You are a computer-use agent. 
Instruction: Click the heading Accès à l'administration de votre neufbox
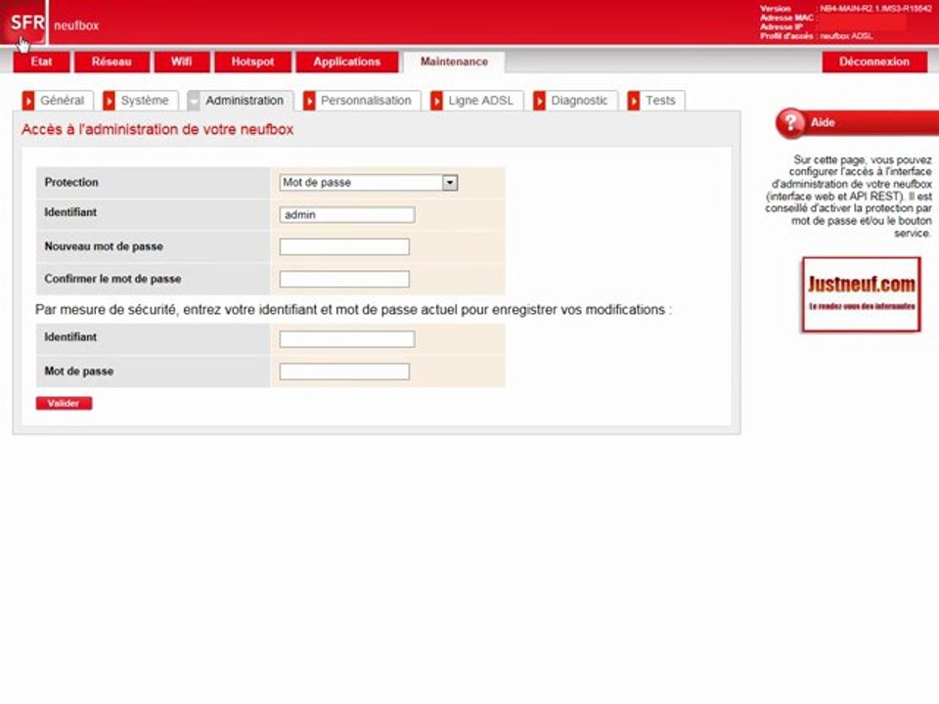(x=157, y=129)
